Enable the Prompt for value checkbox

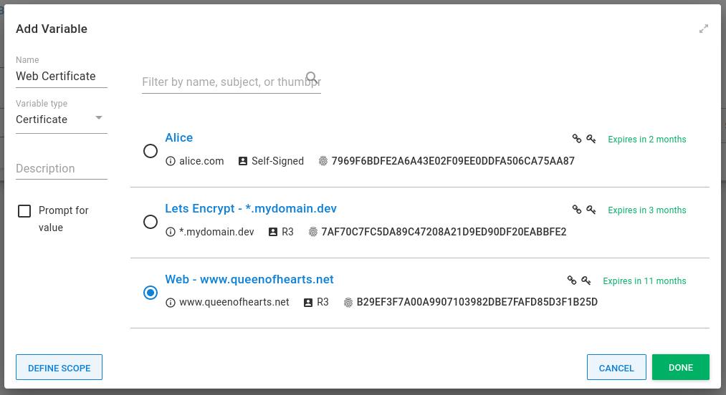coord(24,211)
